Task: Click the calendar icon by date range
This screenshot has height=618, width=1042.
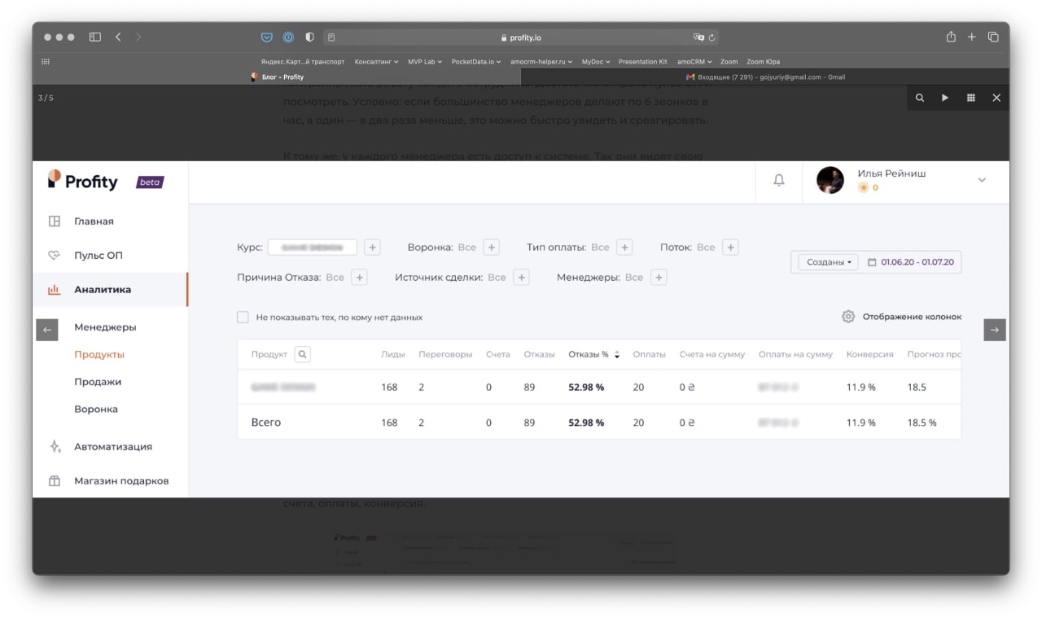Action: [x=872, y=262]
